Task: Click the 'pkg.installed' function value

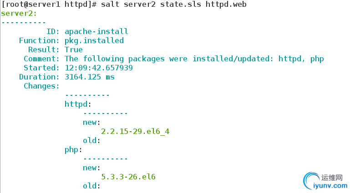Action: point(94,41)
